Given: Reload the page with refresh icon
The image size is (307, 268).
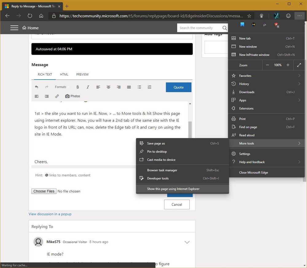Looking at the screenshot, I should tap(30, 16).
